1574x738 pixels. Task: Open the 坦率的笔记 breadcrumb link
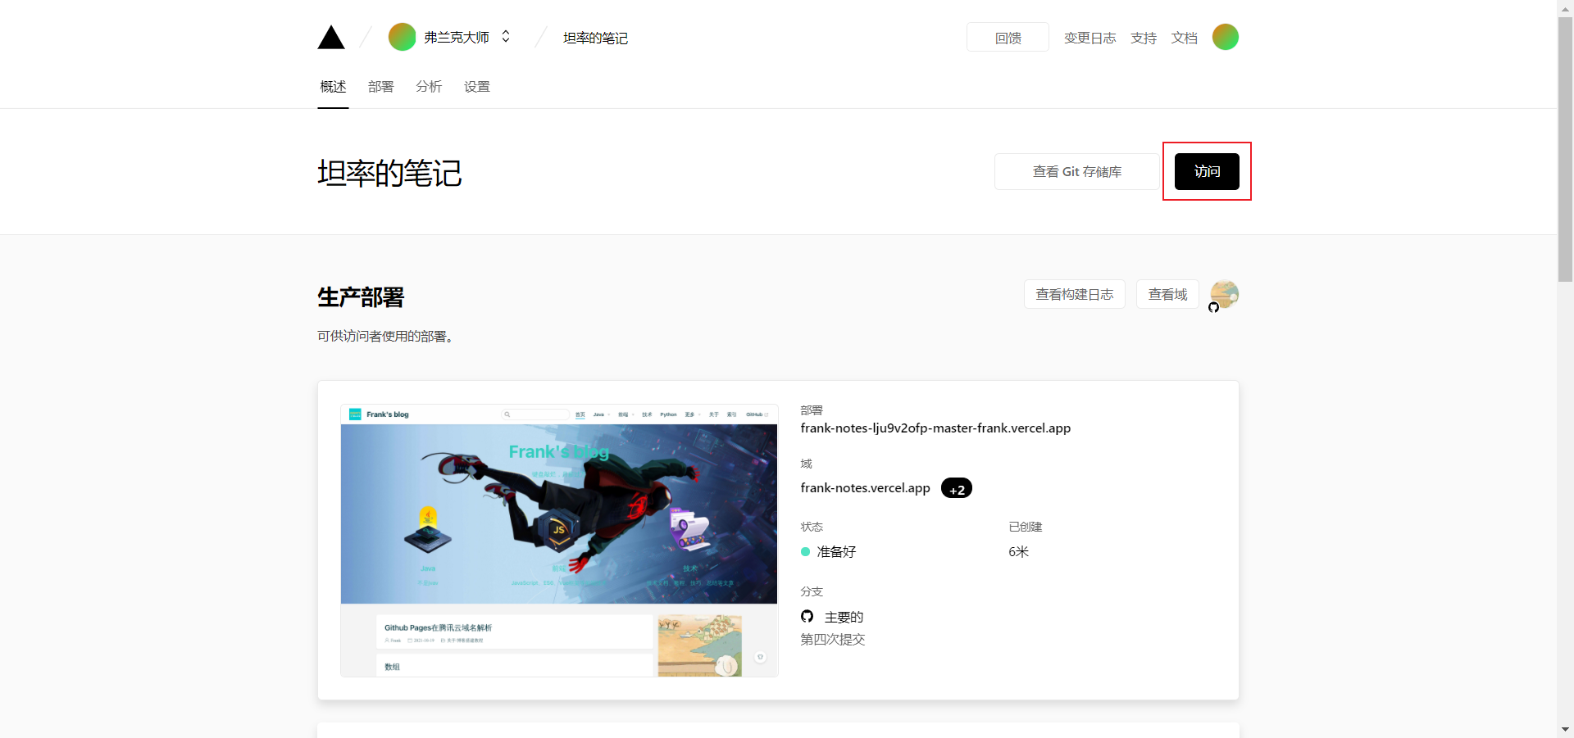point(595,38)
